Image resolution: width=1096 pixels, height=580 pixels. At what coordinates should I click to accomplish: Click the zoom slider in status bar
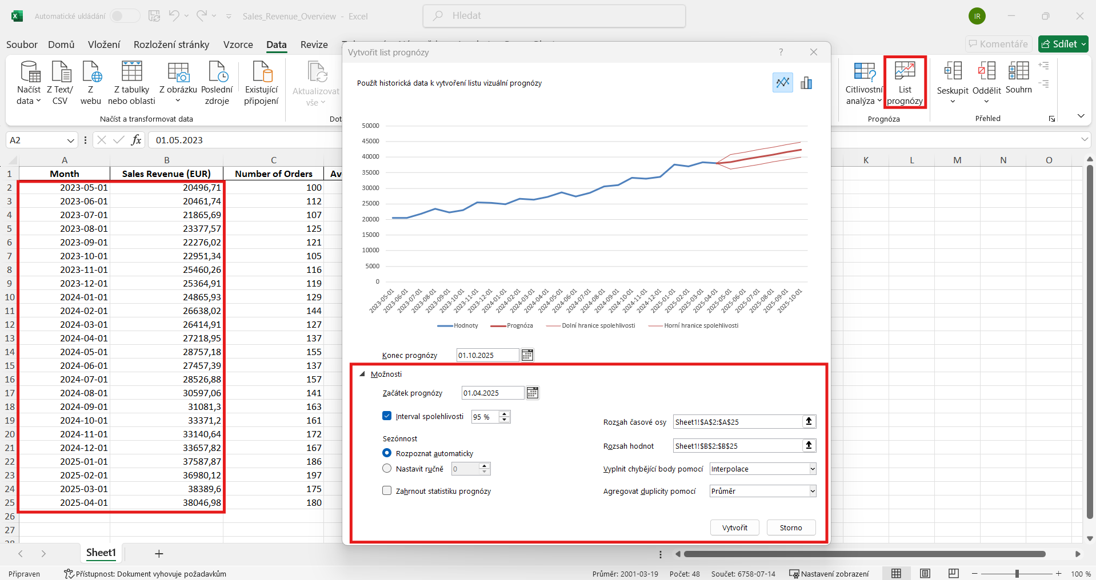1017,574
